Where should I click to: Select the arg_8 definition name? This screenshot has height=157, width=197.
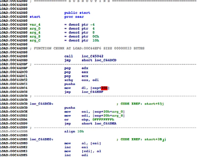[x=35, y=36]
